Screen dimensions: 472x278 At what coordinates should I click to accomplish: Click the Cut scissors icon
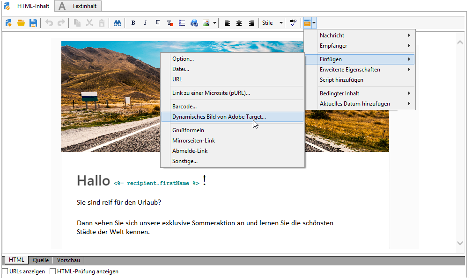coord(89,23)
